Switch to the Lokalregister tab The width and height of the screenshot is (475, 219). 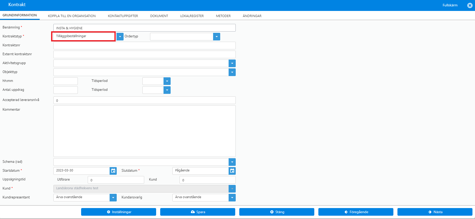pos(192,16)
